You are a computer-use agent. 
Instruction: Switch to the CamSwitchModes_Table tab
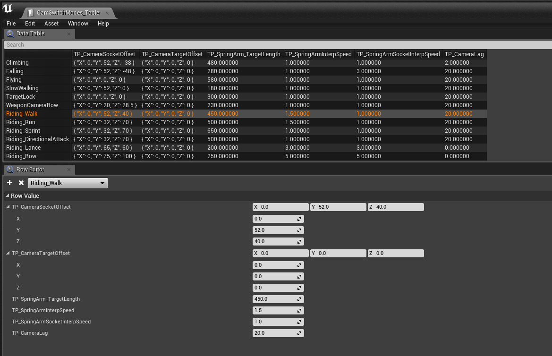(x=68, y=13)
